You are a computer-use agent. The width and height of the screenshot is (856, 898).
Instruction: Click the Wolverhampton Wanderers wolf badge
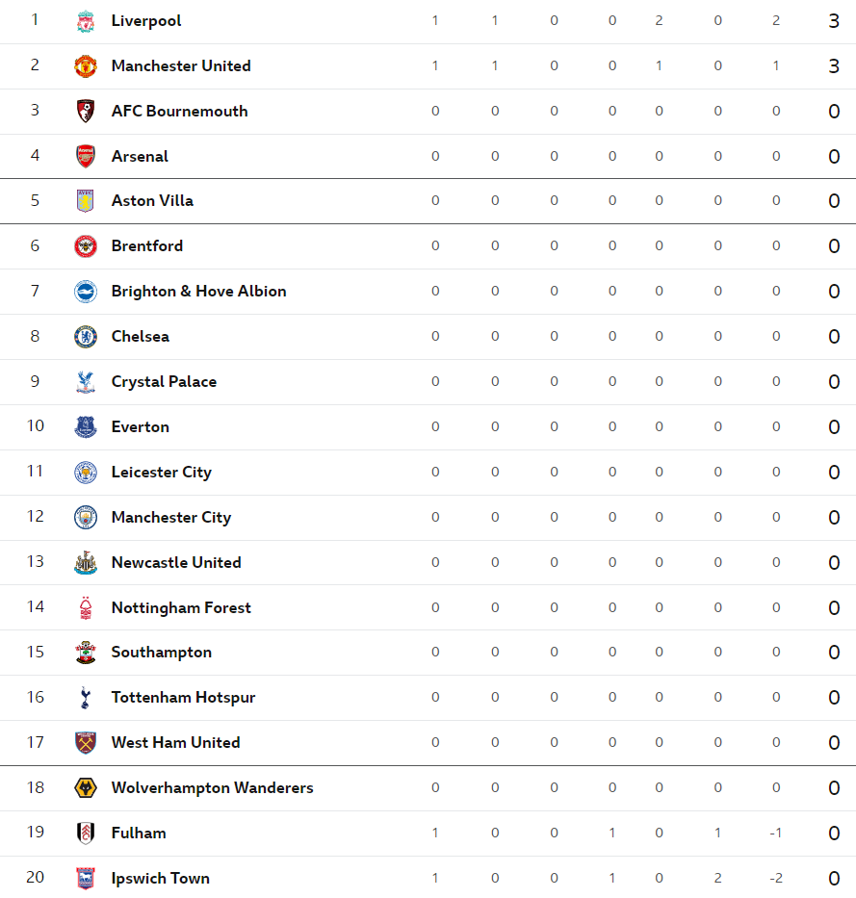coord(86,788)
